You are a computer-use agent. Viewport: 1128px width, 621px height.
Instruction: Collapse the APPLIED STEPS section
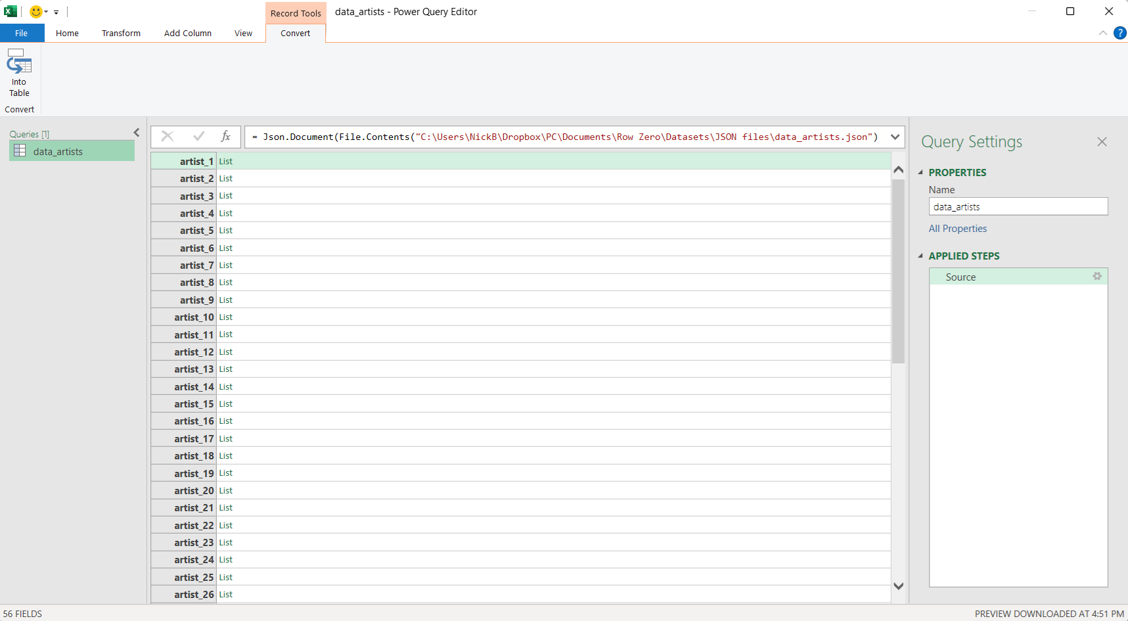(x=920, y=256)
